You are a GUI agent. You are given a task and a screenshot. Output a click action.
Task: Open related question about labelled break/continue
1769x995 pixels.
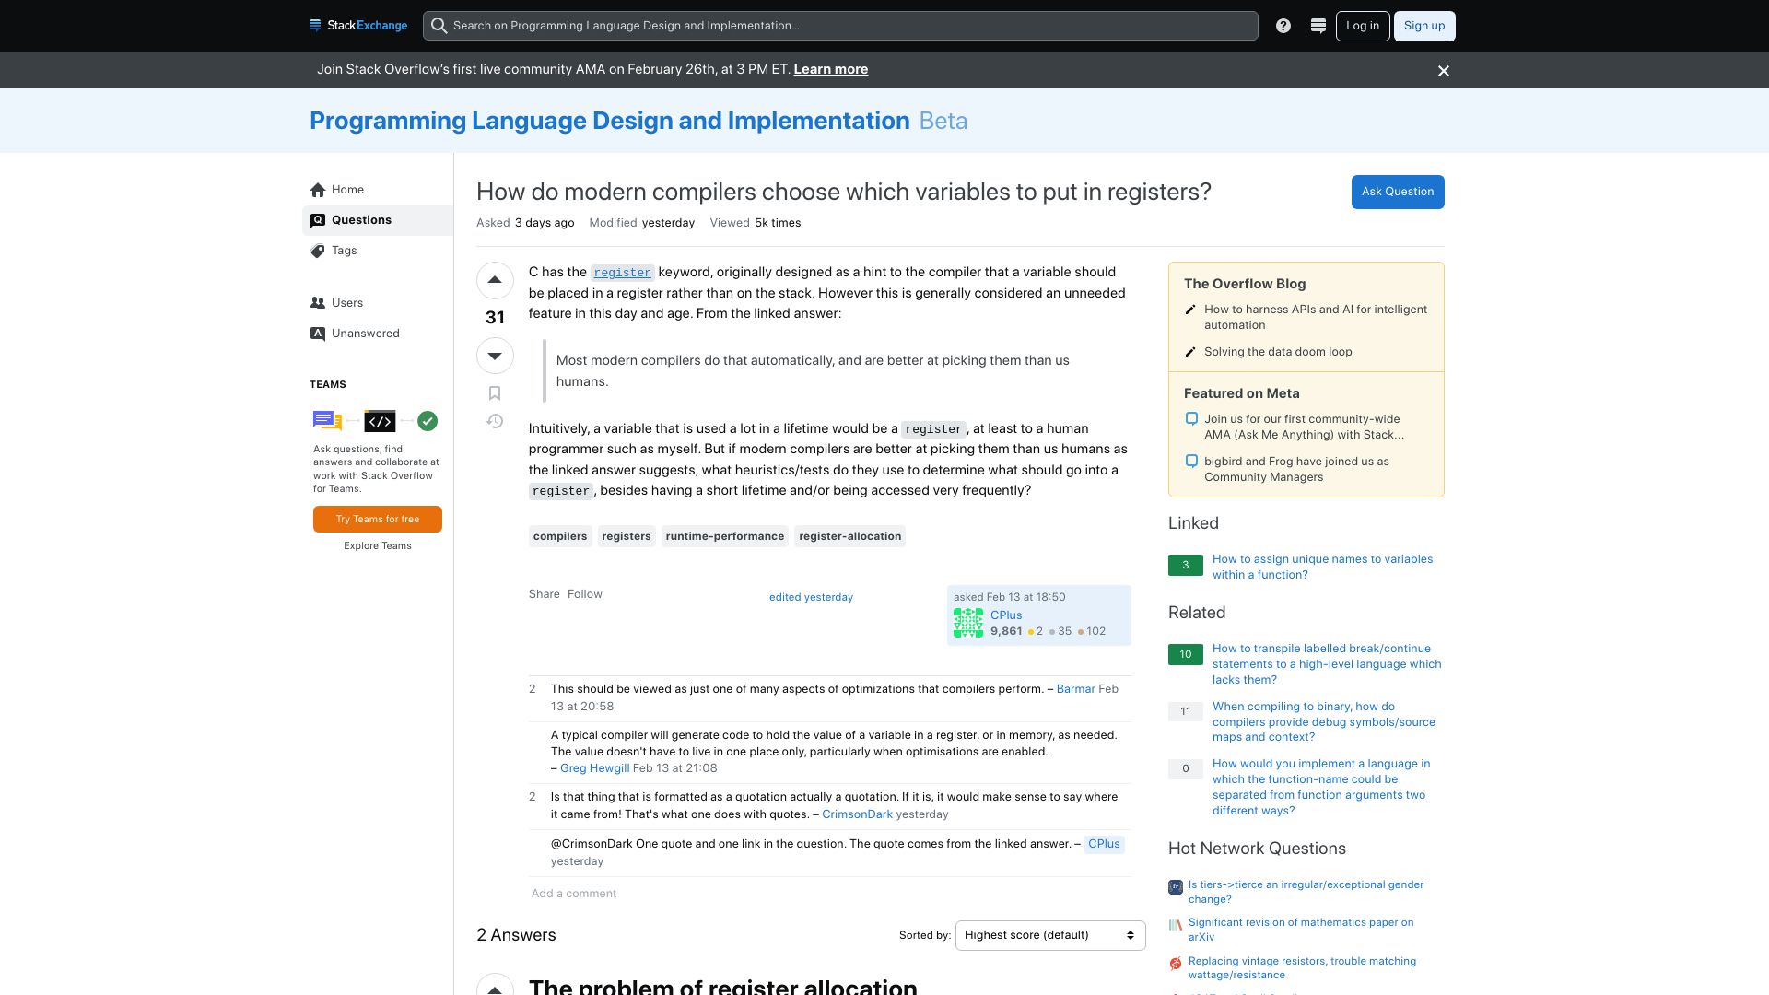(x=1327, y=664)
